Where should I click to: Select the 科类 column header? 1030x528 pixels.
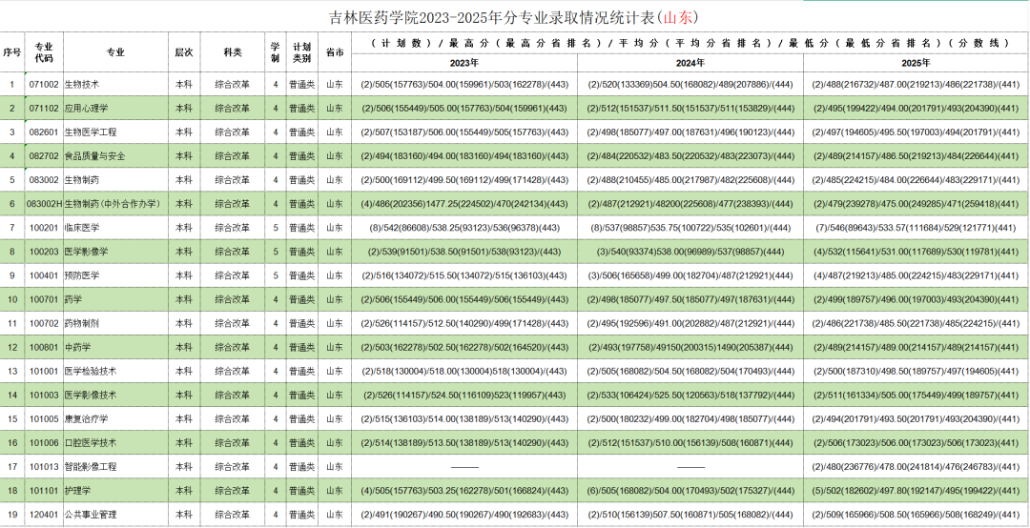[x=232, y=52]
